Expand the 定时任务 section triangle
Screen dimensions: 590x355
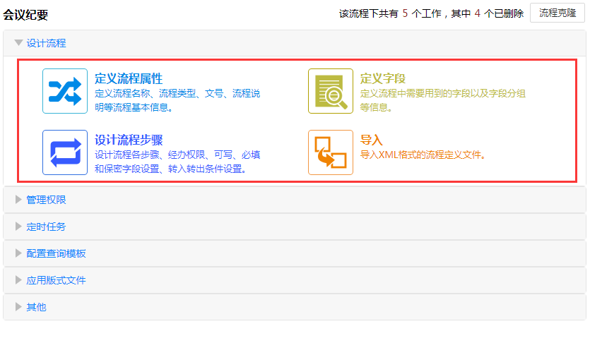pos(18,227)
